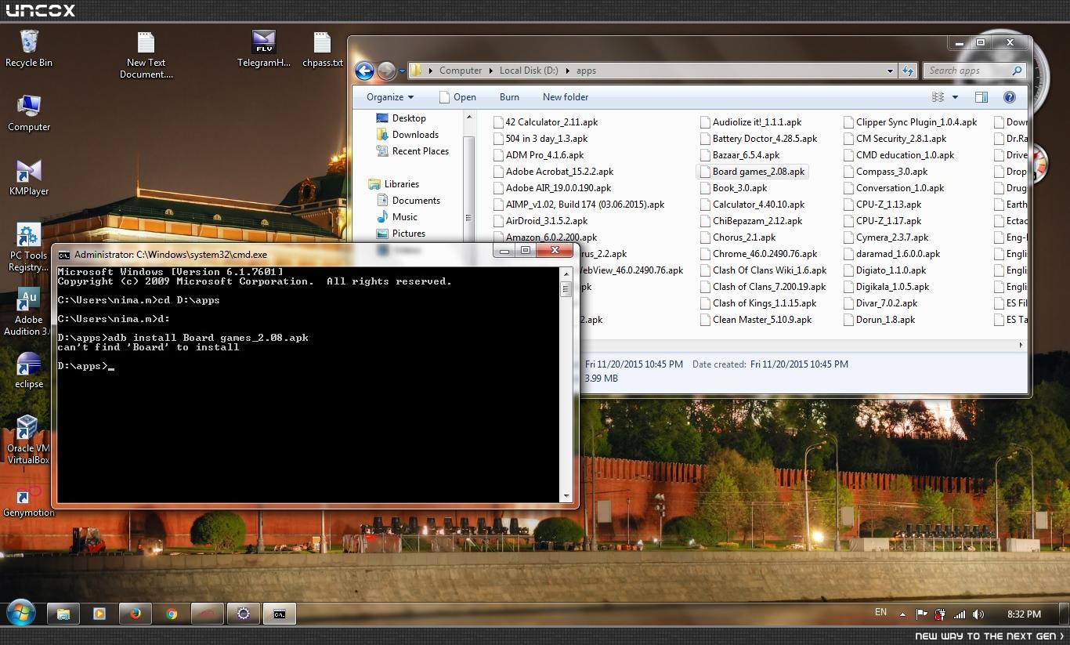Open the Organize dropdown menu
This screenshot has width=1070, height=645.
click(390, 97)
